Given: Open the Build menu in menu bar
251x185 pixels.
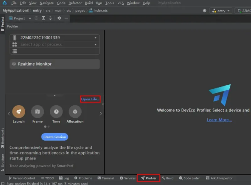Looking at the screenshot, I should (x=89, y=3).
